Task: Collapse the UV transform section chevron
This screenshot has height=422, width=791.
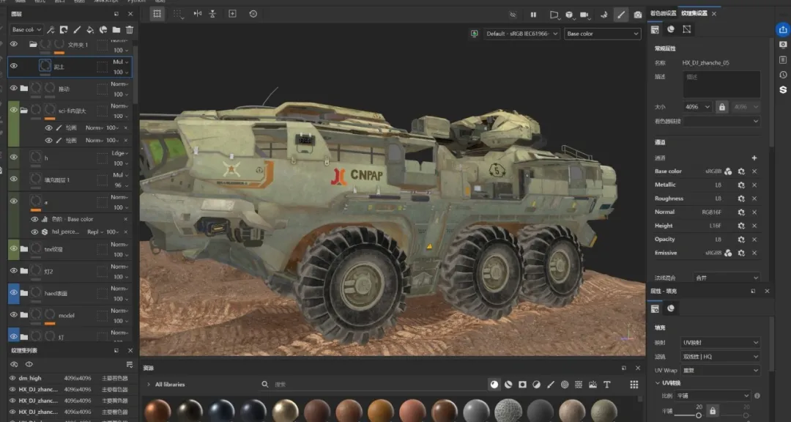Action: [x=658, y=383]
